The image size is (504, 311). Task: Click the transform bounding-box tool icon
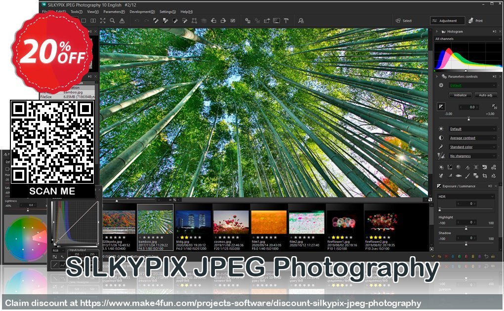point(195,21)
